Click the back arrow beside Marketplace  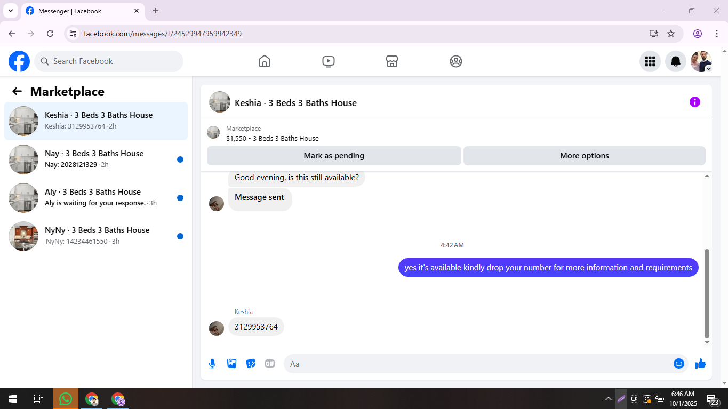point(17,91)
